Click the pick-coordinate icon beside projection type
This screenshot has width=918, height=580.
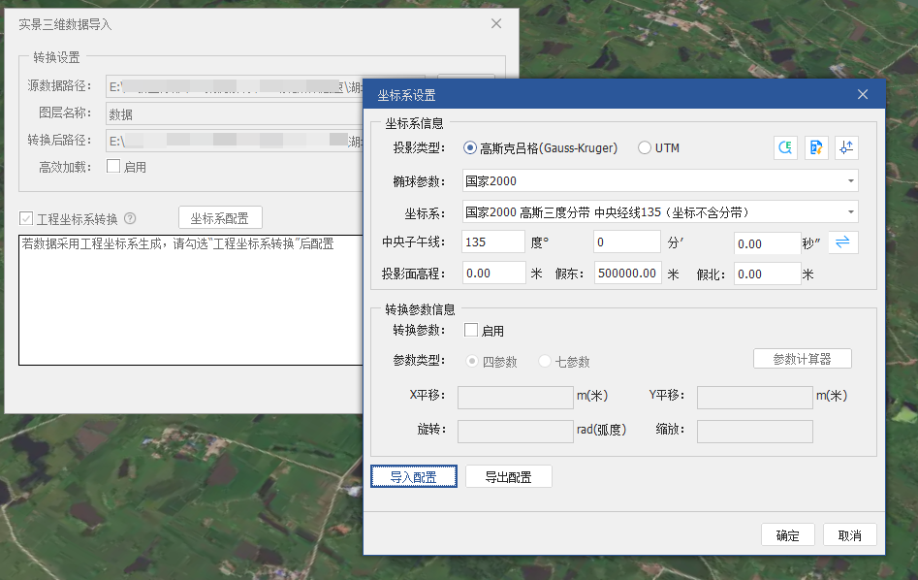tap(846, 147)
